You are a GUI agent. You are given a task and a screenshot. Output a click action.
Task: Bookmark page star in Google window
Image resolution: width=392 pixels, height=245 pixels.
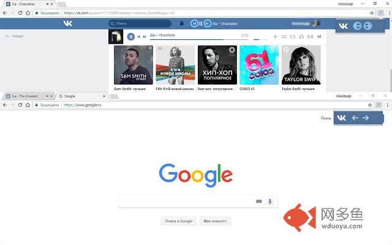370,105
